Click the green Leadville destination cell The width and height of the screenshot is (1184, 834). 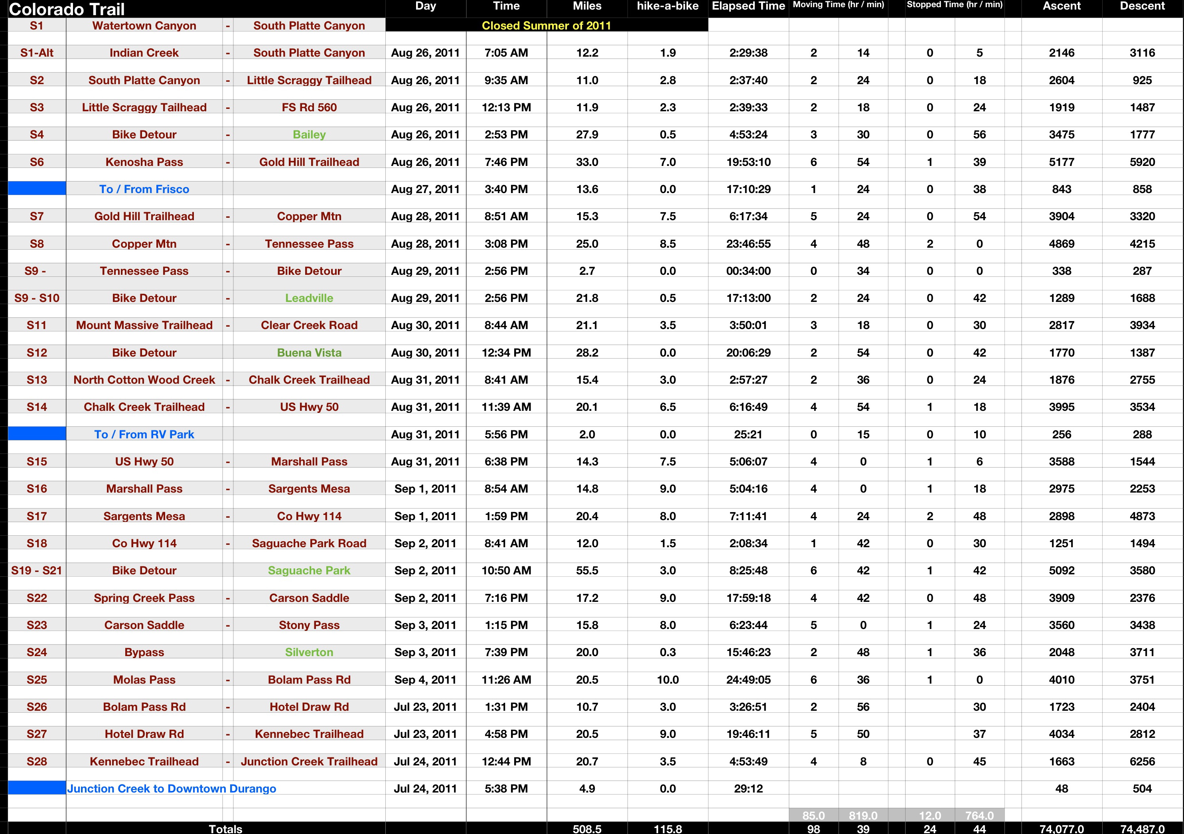(309, 298)
